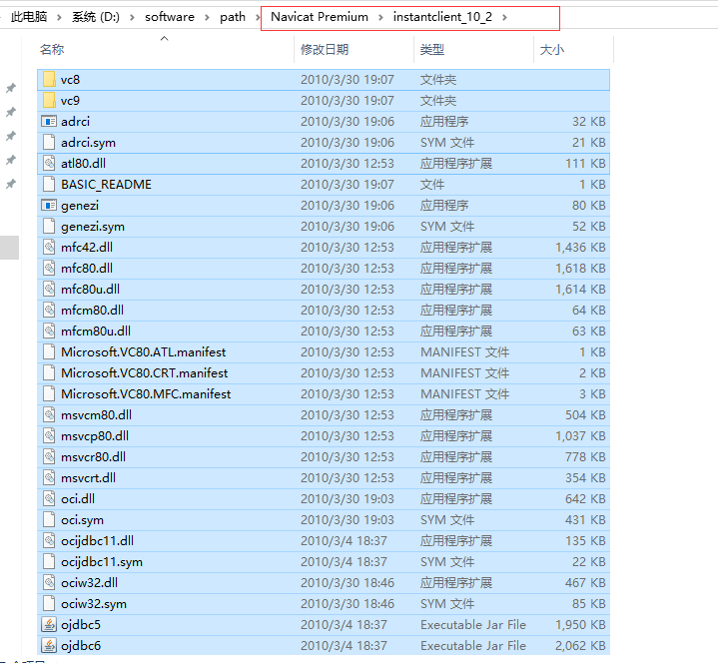The width and height of the screenshot is (718, 663).
Task: Click the BASIC_README file icon
Action: (x=49, y=184)
